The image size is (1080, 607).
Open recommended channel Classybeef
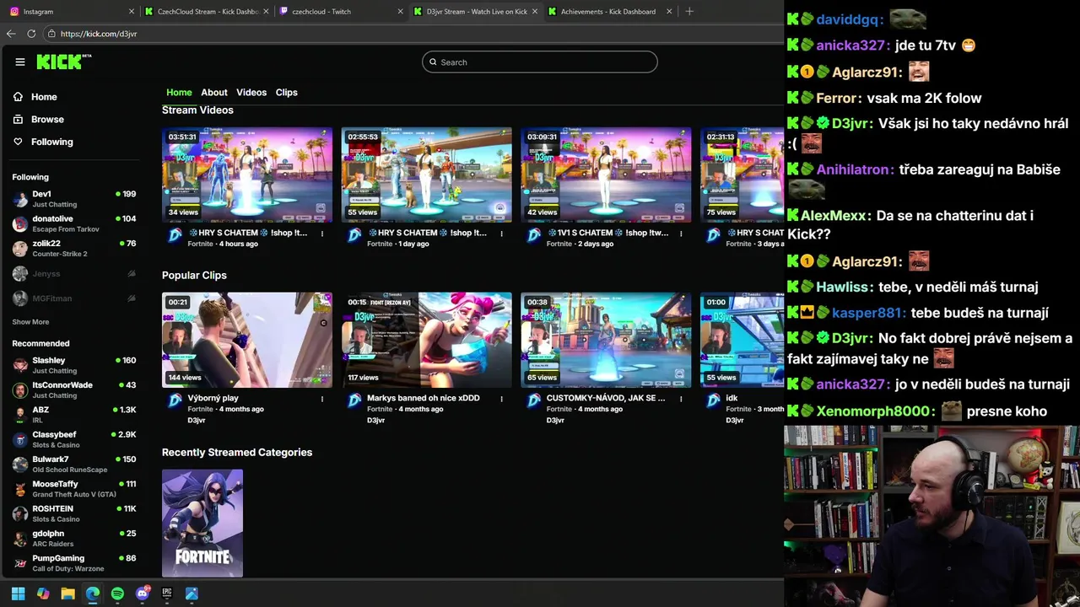(x=74, y=439)
